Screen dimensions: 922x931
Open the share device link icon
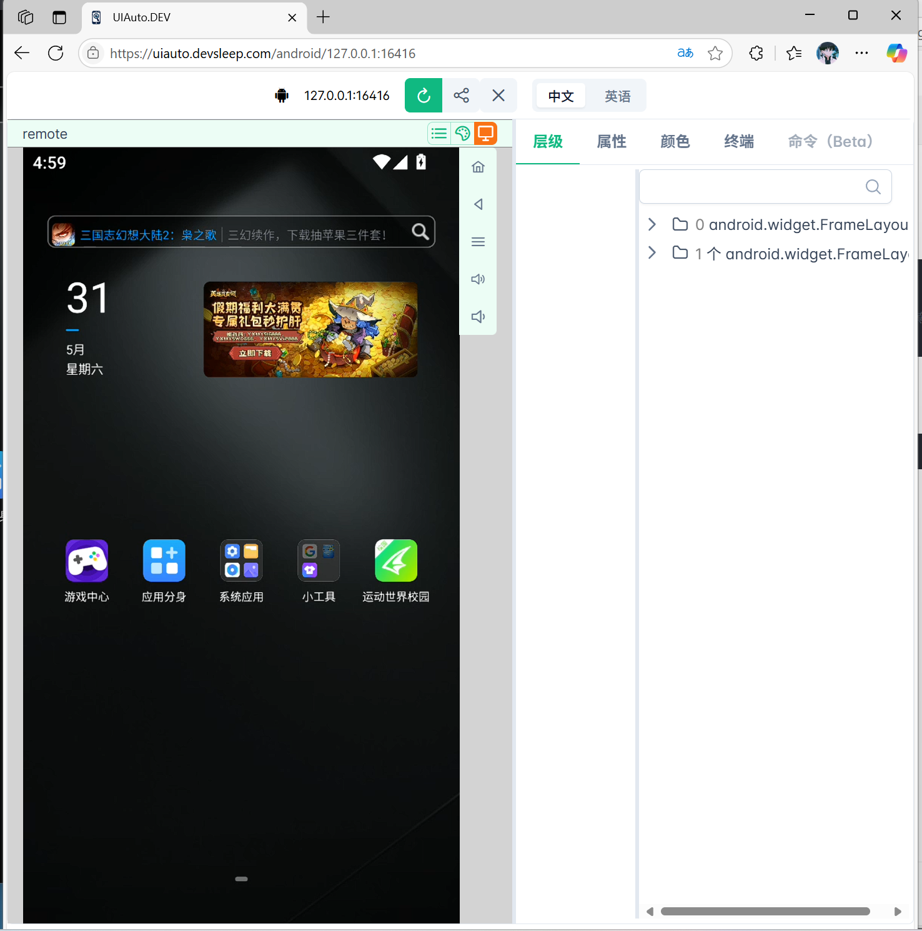coord(461,95)
